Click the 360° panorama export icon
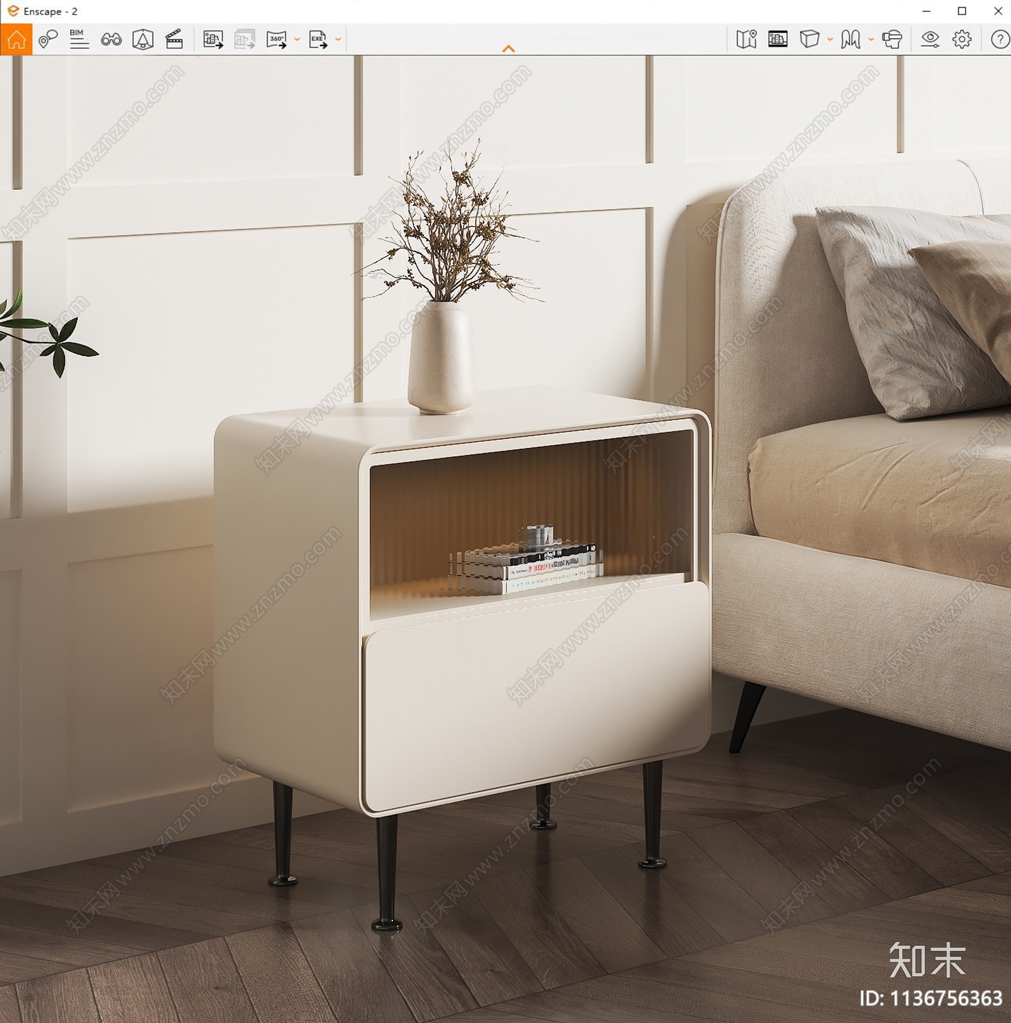Screen dimensions: 1011x1023 click(277, 39)
